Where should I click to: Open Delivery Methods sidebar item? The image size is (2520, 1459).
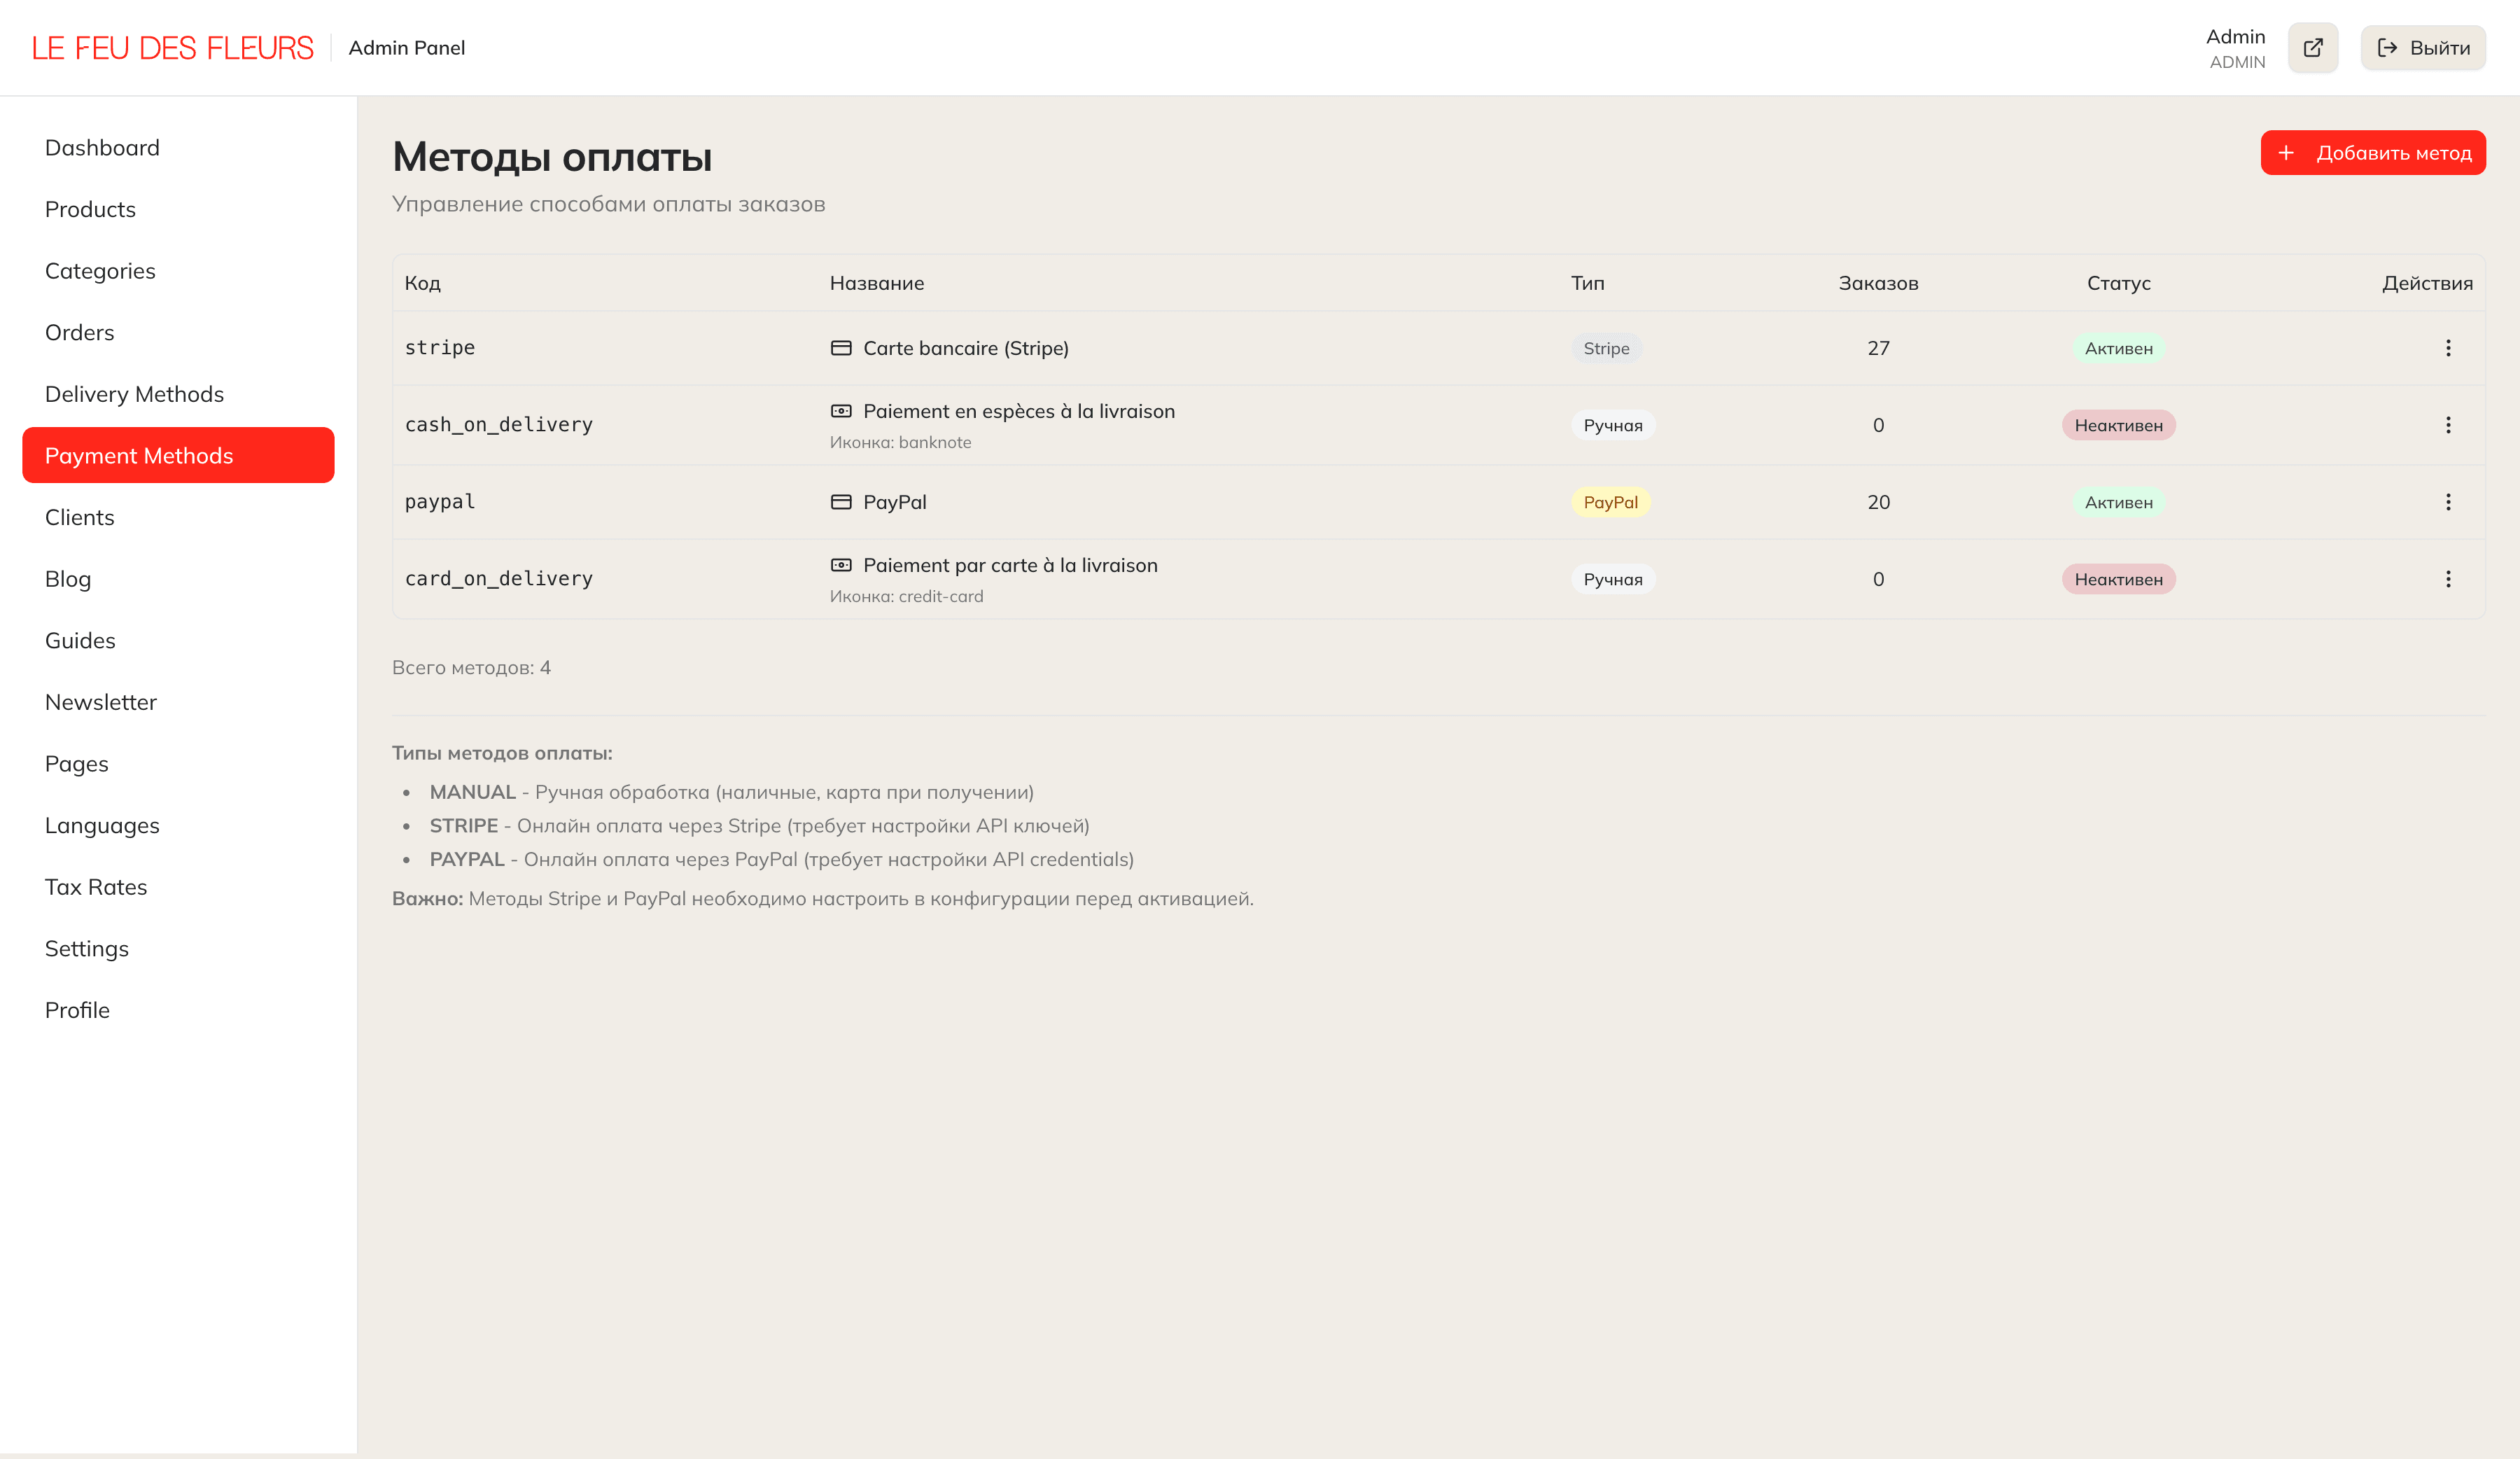(x=134, y=394)
